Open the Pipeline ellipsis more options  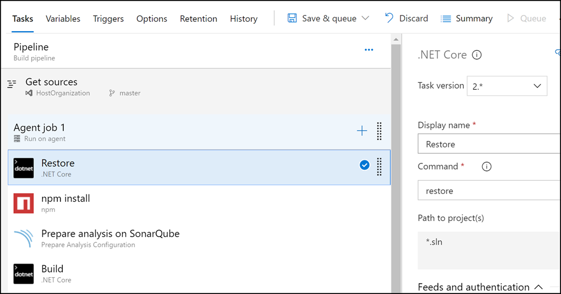369,49
